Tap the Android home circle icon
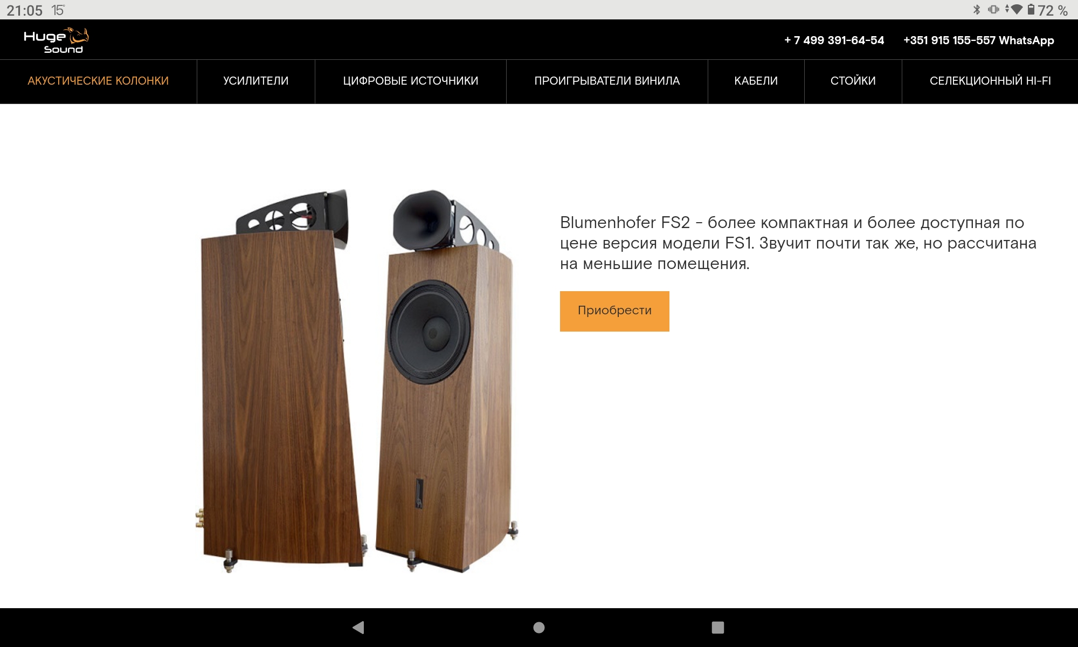 click(539, 627)
